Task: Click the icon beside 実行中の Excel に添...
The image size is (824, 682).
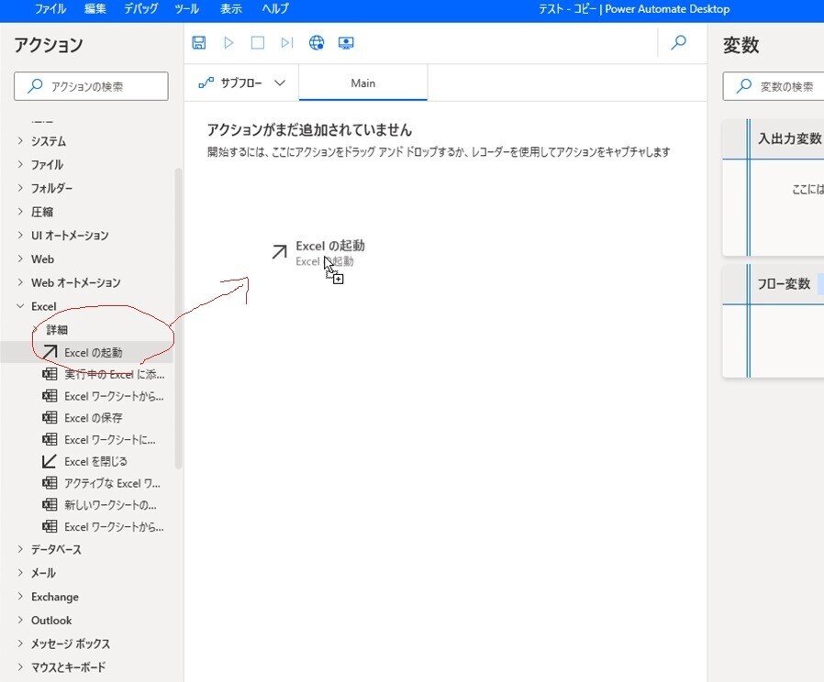Action: (50, 374)
